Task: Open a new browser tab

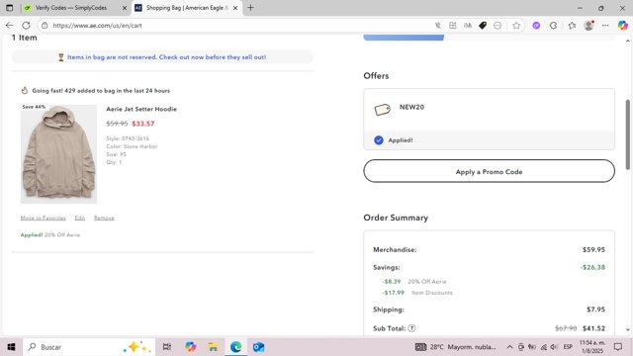Action: tap(250, 8)
